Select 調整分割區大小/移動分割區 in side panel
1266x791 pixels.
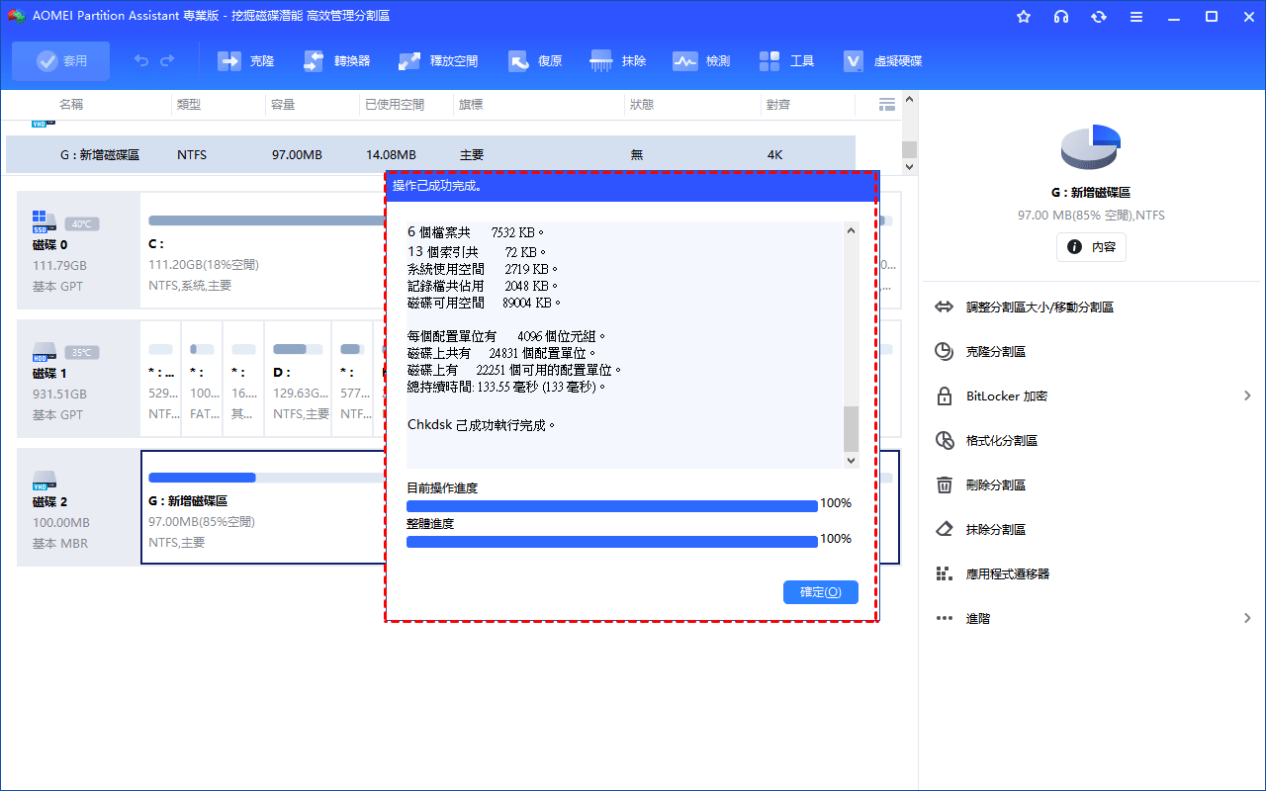(1040, 308)
